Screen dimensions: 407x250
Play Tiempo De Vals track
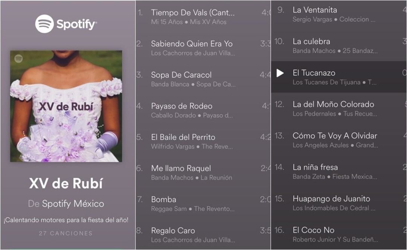click(x=203, y=17)
